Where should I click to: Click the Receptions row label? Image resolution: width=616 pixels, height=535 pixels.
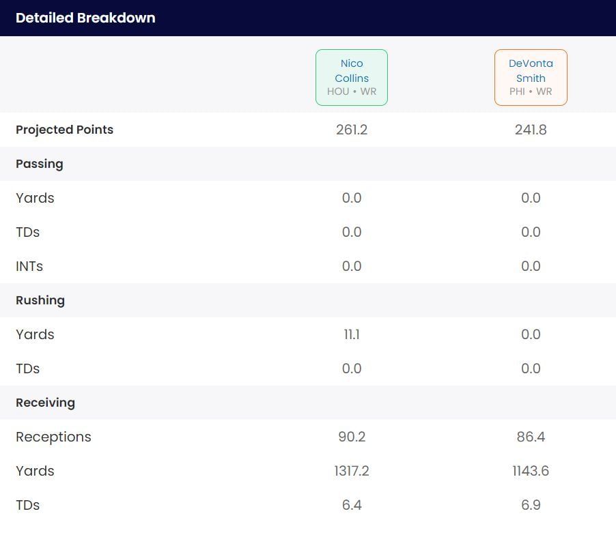tap(53, 437)
